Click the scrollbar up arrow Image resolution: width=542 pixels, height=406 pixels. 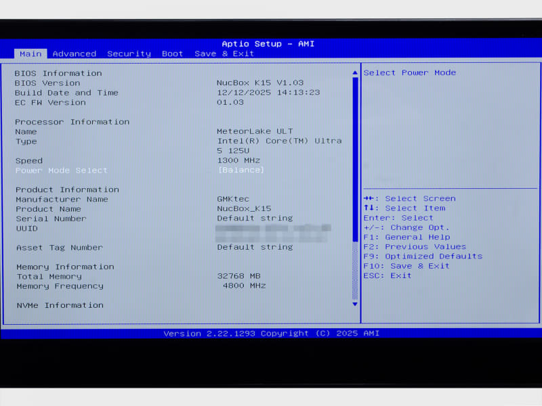(354, 71)
